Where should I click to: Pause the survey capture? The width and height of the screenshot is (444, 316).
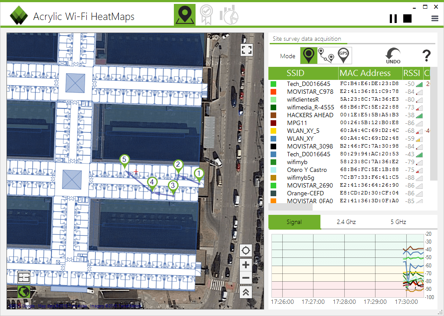tap(393, 18)
